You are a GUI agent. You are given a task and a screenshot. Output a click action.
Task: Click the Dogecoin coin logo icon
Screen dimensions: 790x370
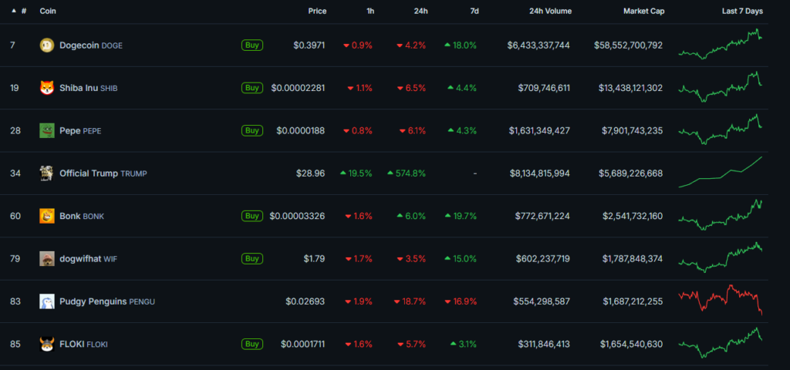point(46,45)
